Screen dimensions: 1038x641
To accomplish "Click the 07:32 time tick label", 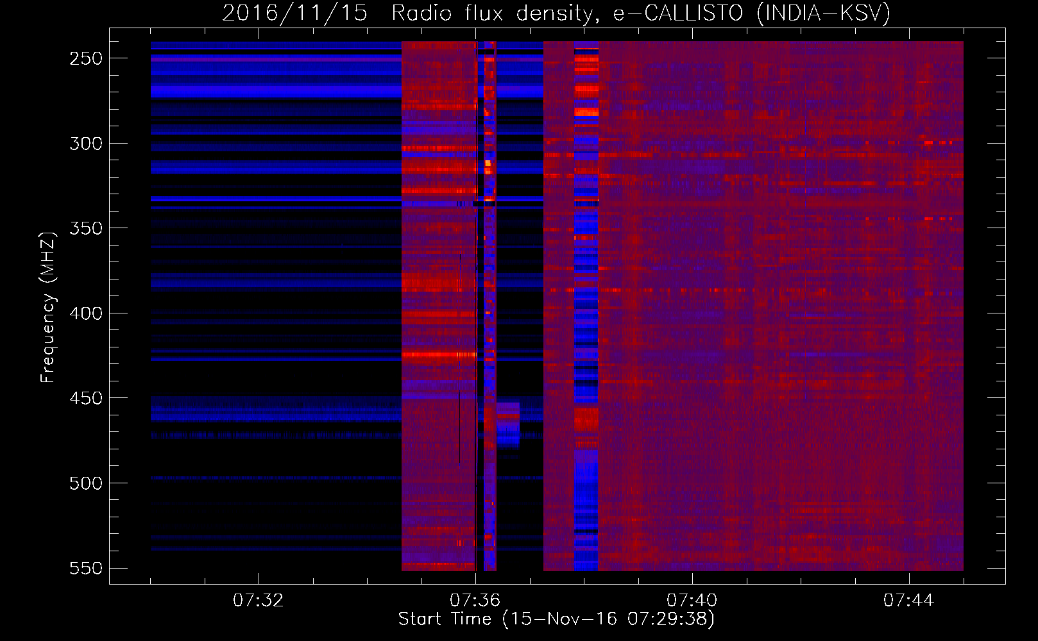I will click(x=259, y=601).
